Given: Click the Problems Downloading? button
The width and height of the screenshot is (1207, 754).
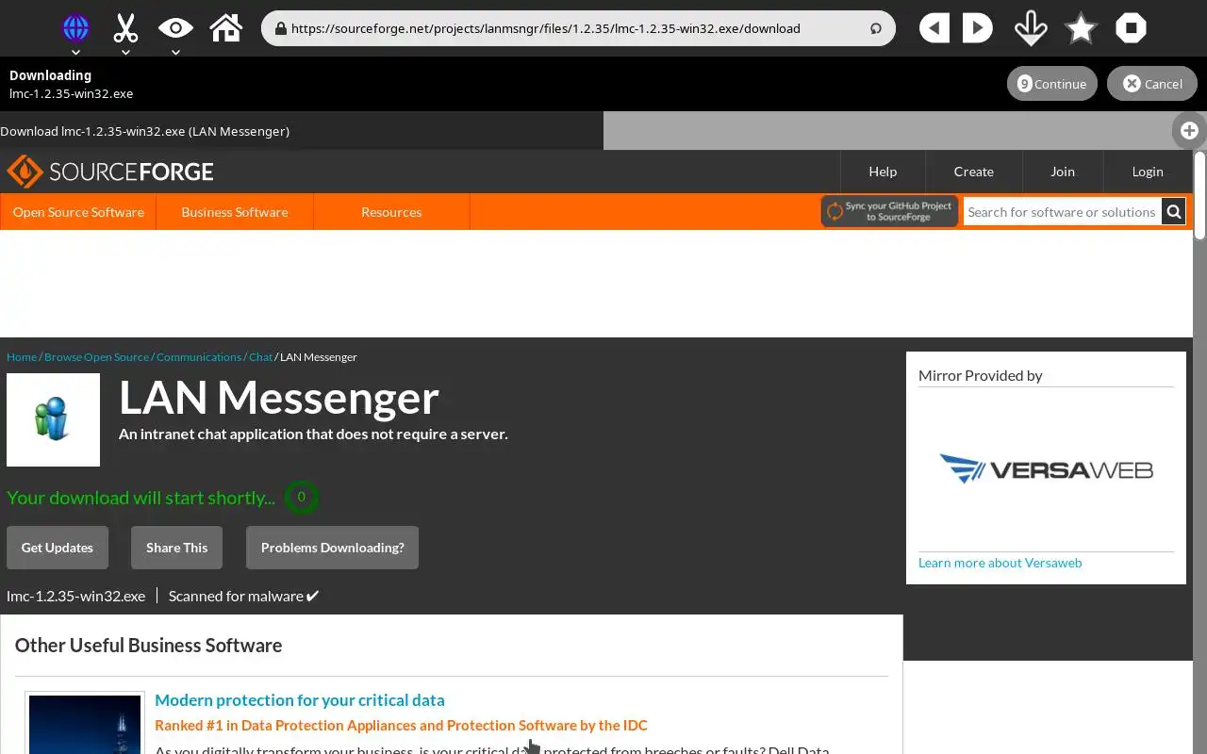Looking at the screenshot, I should coord(332,548).
